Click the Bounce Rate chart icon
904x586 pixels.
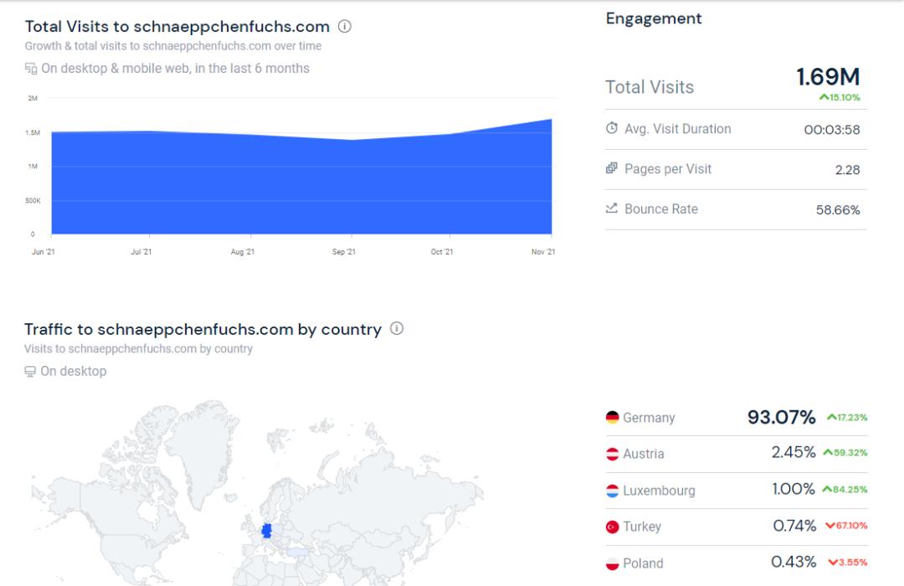612,208
